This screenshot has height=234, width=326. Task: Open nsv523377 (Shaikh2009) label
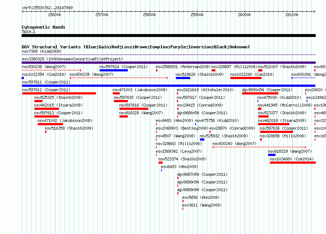click(x=282, y=113)
